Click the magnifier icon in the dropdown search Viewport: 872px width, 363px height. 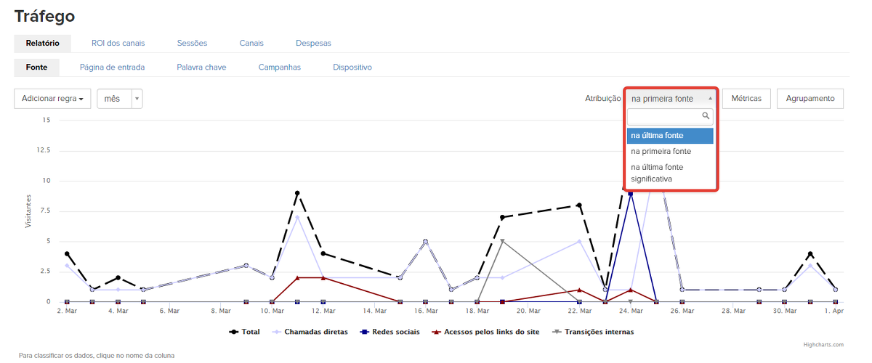pos(705,116)
